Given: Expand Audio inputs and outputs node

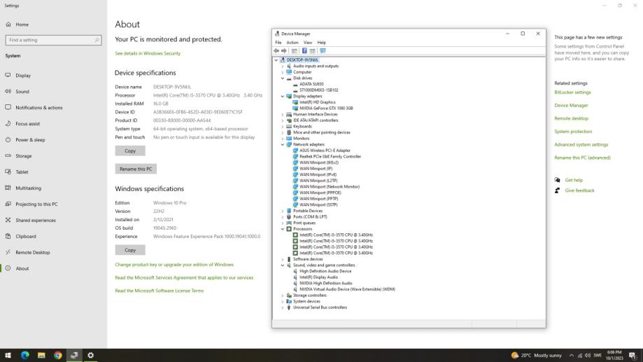Looking at the screenshot, I should [x=283, y=66].
